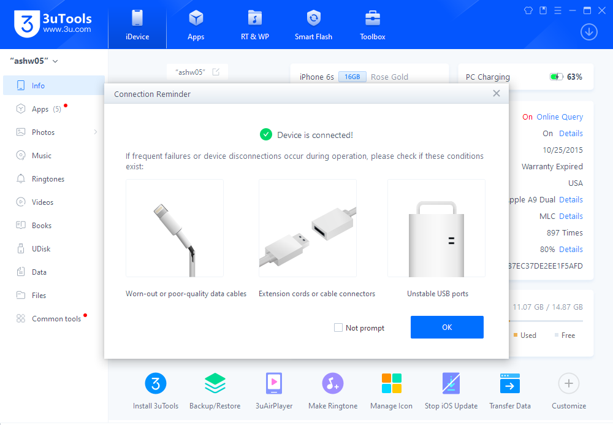The height and width of the screenshot is (425, 613).
Task: Click the extension cord connector picture
Action: [x=308, y=228]
